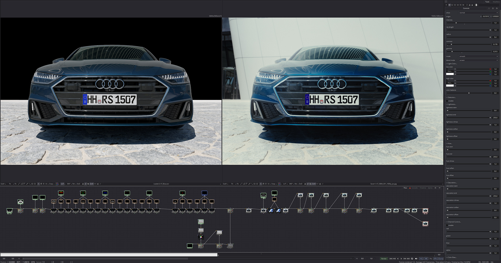Click the low color white swatch
The image size is (501, 263).
tap(450, 74)
